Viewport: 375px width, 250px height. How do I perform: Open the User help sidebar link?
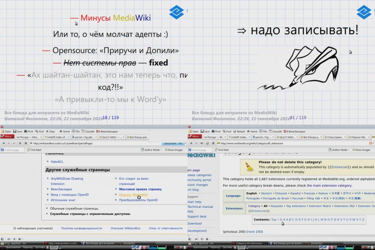pyautogui.click(x=195, y=202)
